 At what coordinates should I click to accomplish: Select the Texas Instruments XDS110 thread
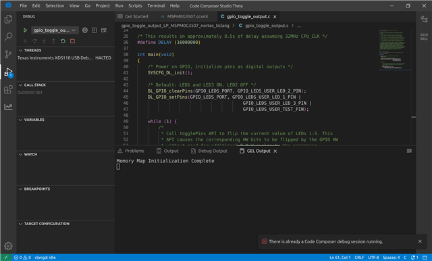pos(65,58)
